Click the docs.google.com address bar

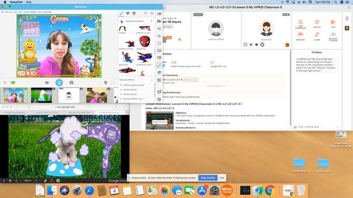(65, 107)
